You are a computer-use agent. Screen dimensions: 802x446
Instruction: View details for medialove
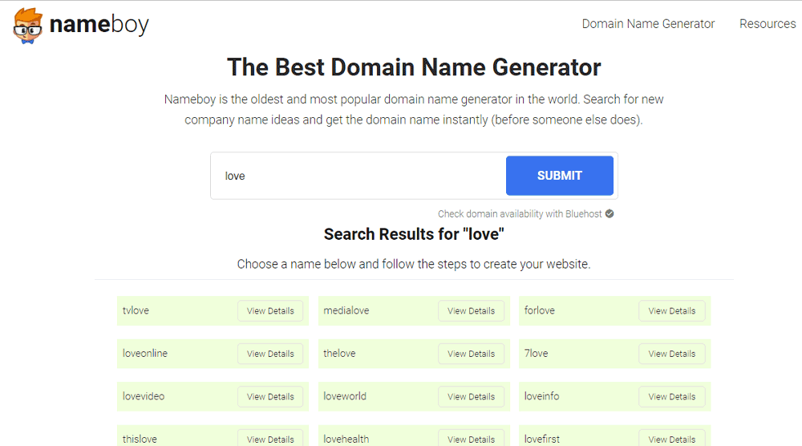pos(471,311)
